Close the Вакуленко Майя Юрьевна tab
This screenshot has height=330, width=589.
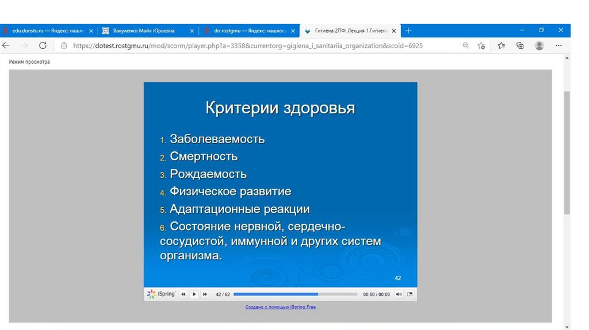tap(192, 31)
